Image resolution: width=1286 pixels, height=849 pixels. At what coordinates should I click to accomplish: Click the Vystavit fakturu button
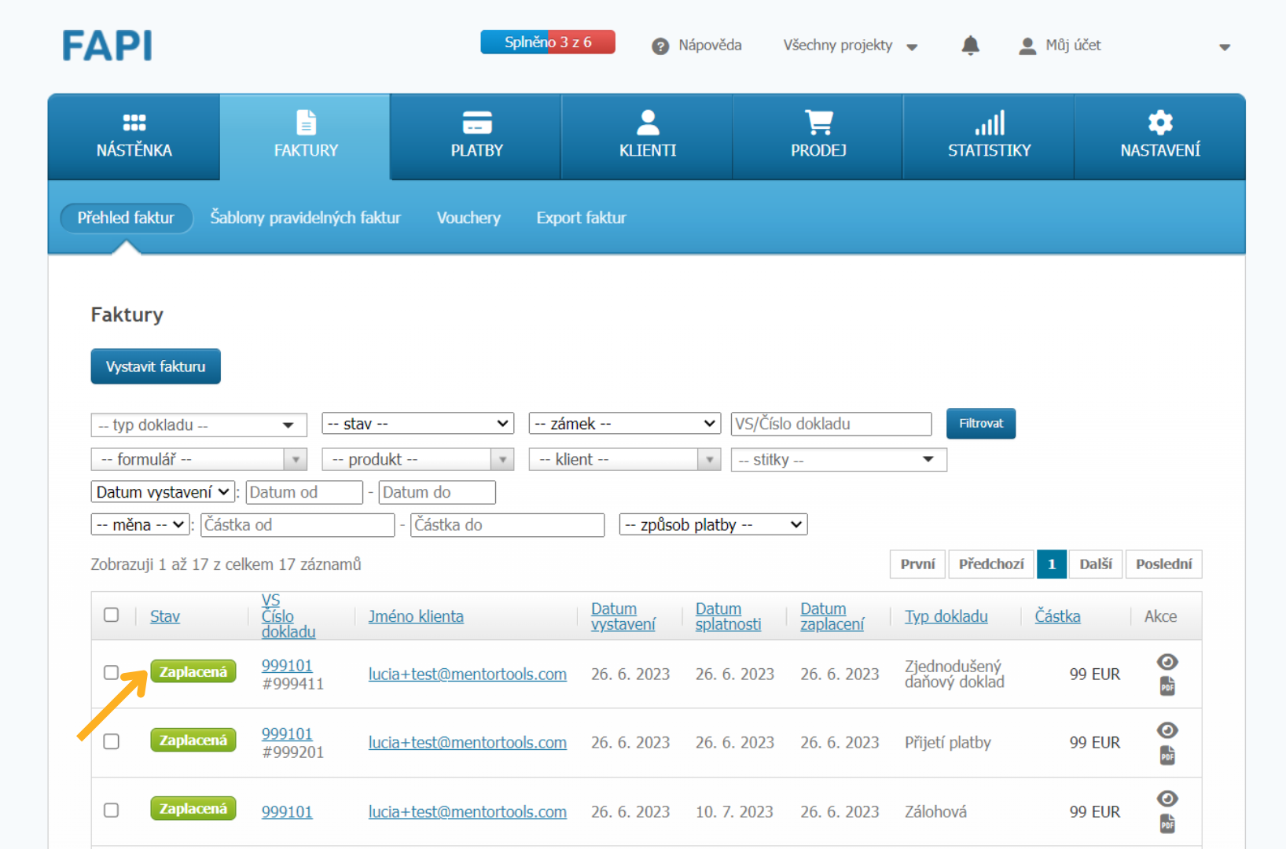(156, 366)
